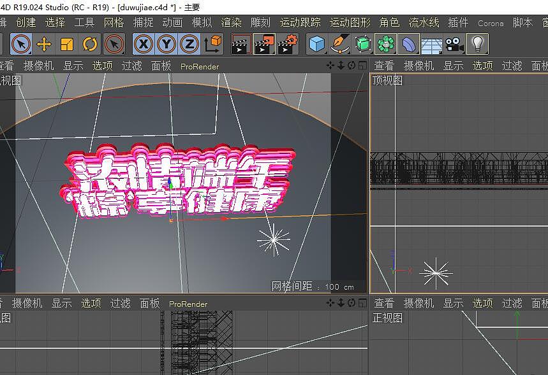Image resolution: width=548 pixels, height=375 pixels.
Task: Open 显示 menu in top view (顶视图)
Action: click(454, 66)
